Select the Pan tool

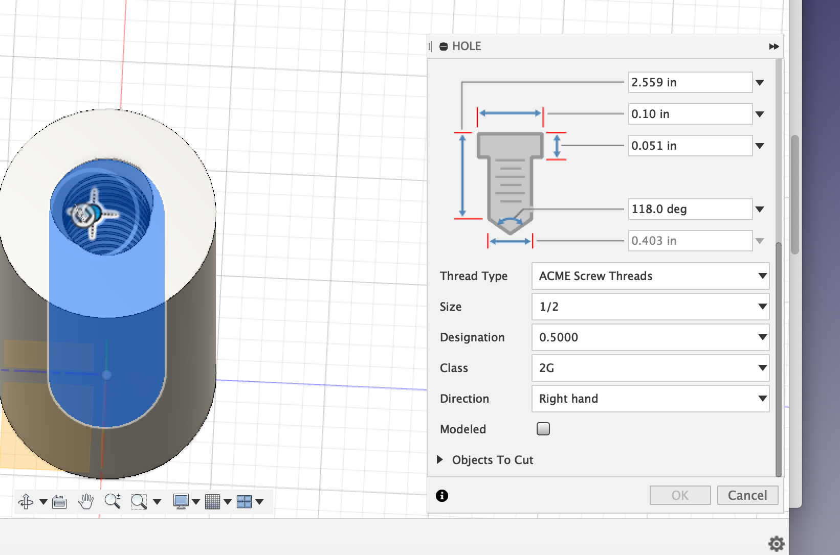(86, 501)
